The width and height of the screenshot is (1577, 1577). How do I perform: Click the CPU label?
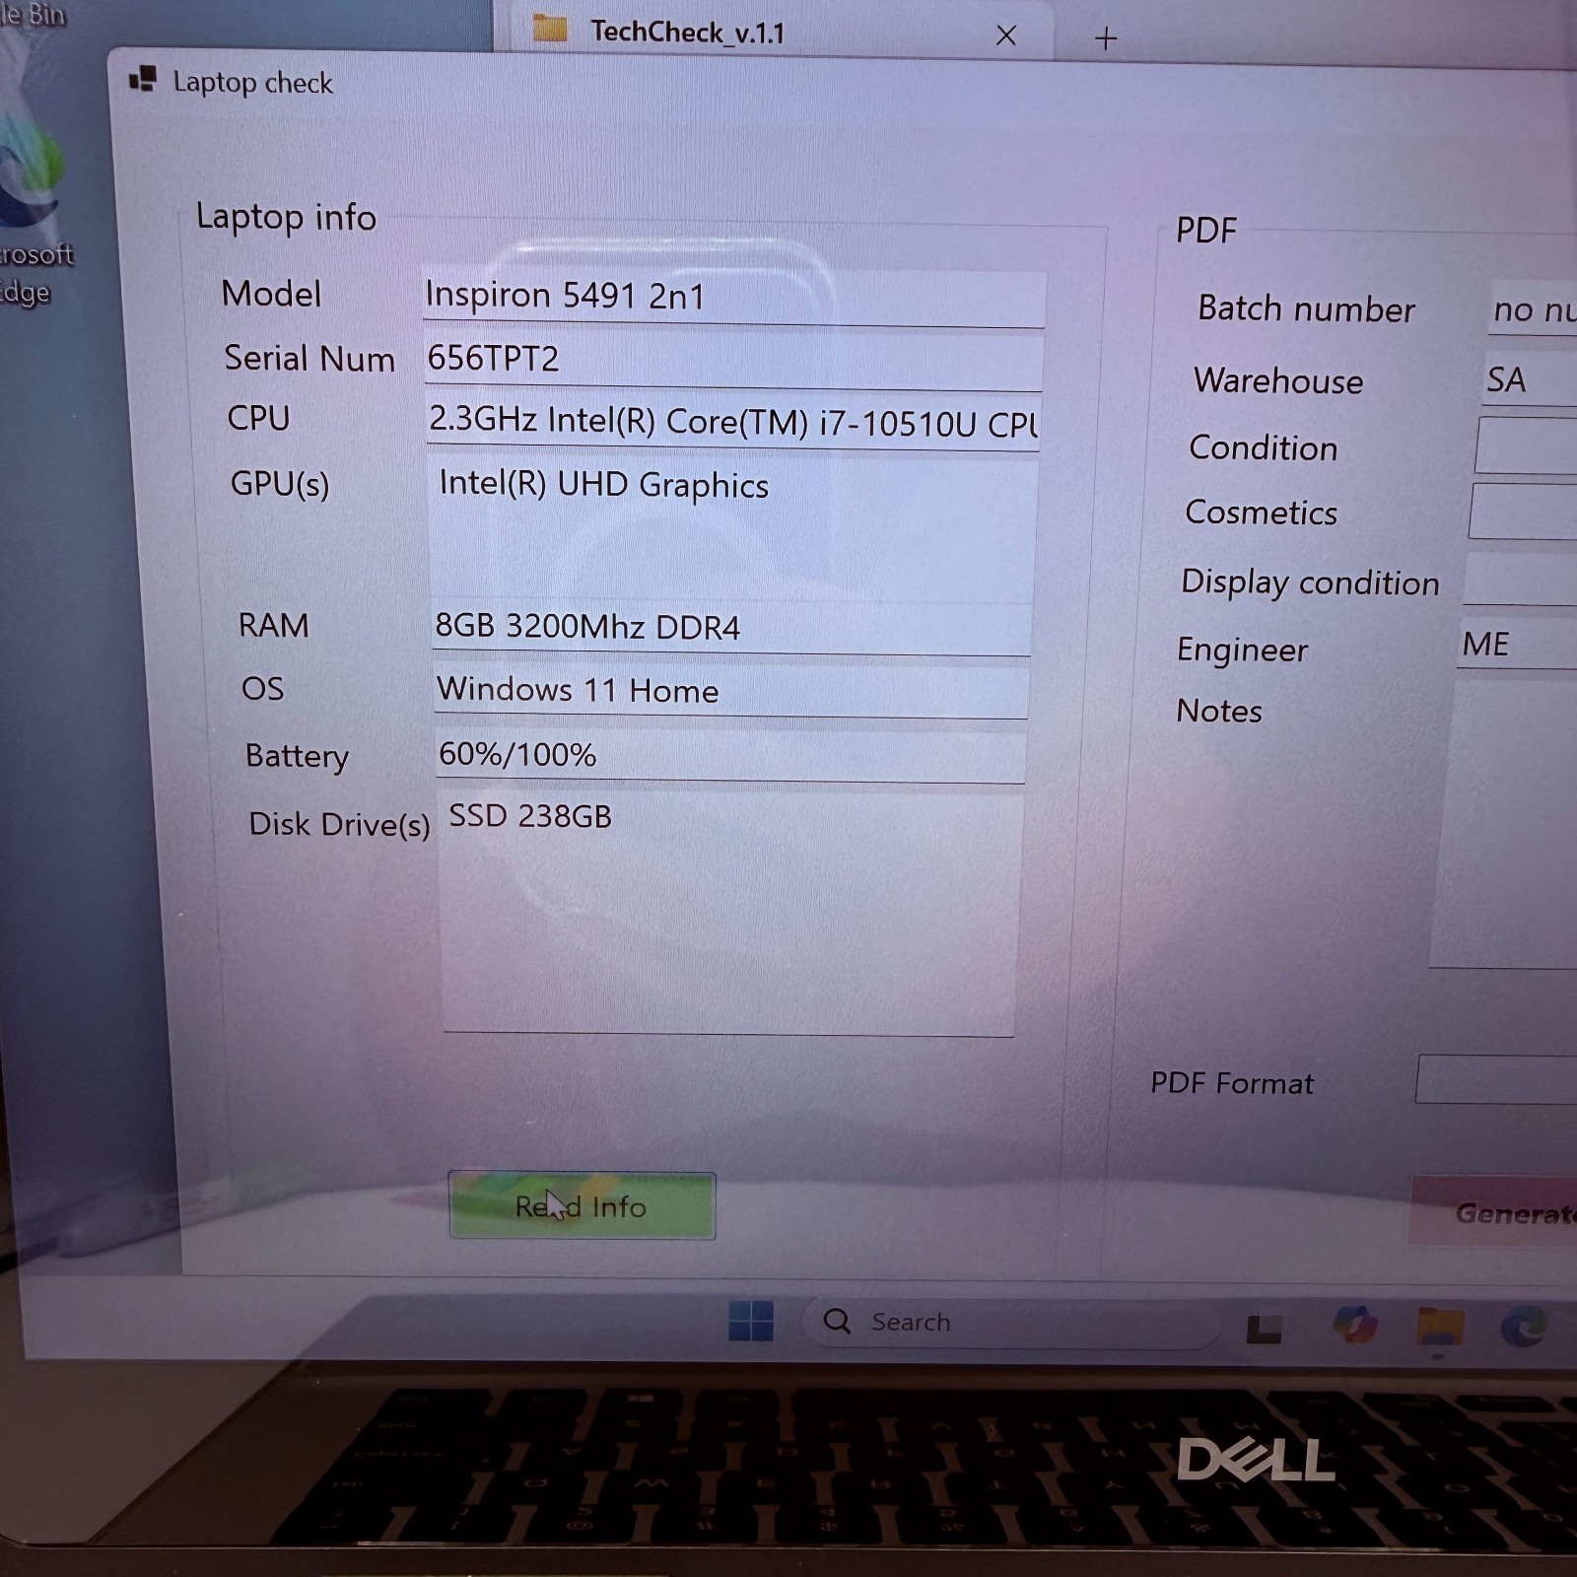[x=258, y=418]
